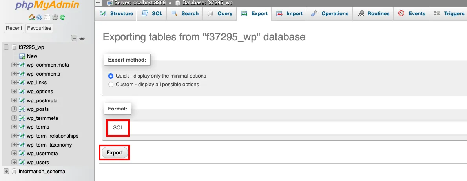The image size is (467, 181).
Task: Browse the wp_term_relationships table name
Action: click(53, 136)
